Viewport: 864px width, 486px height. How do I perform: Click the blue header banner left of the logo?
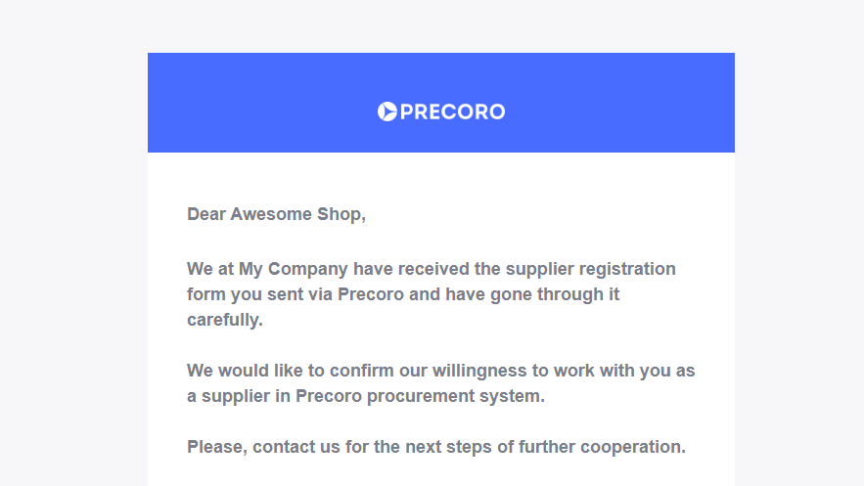click(261, 103)
